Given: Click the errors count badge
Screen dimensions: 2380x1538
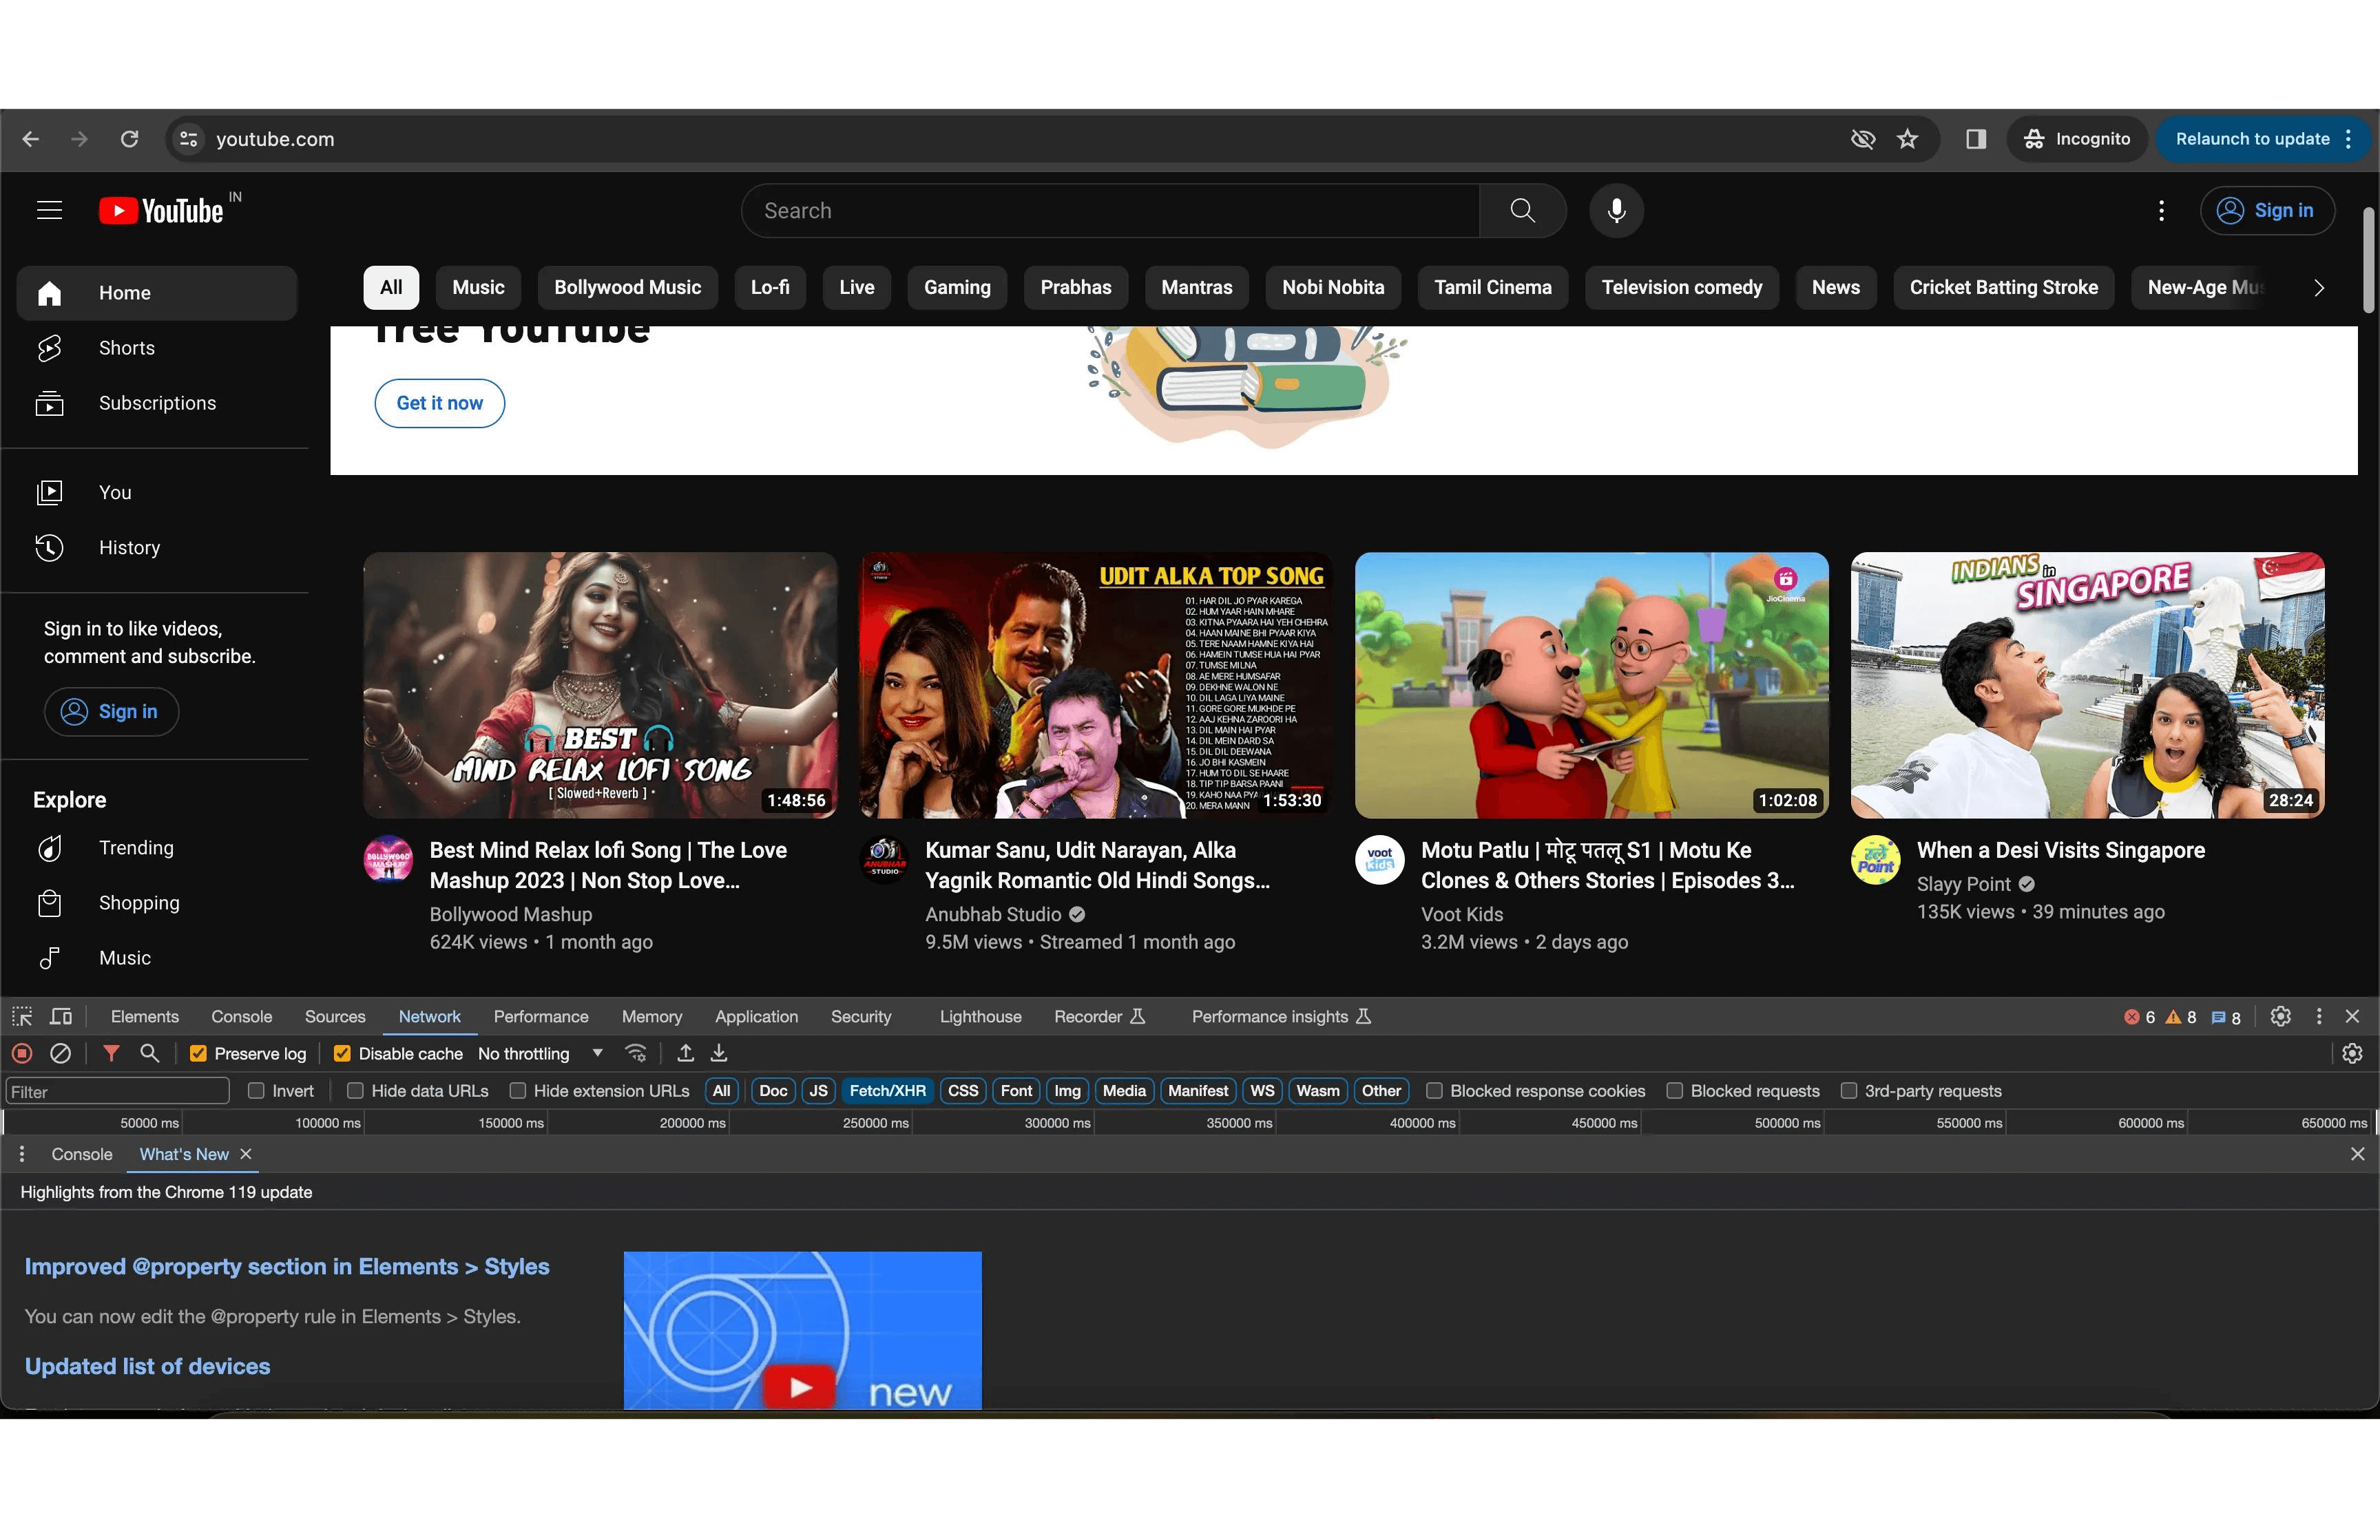Looking at the screenshot, I should click(2139, 1018).
